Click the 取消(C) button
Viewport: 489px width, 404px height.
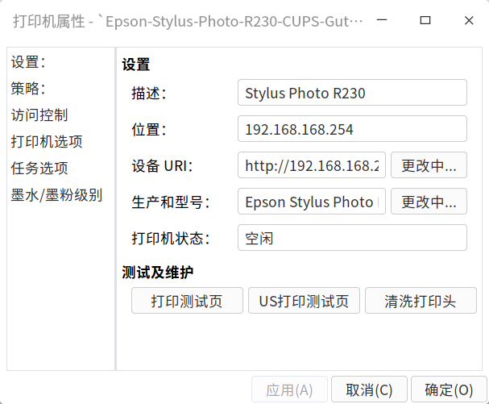coord(369,389)
